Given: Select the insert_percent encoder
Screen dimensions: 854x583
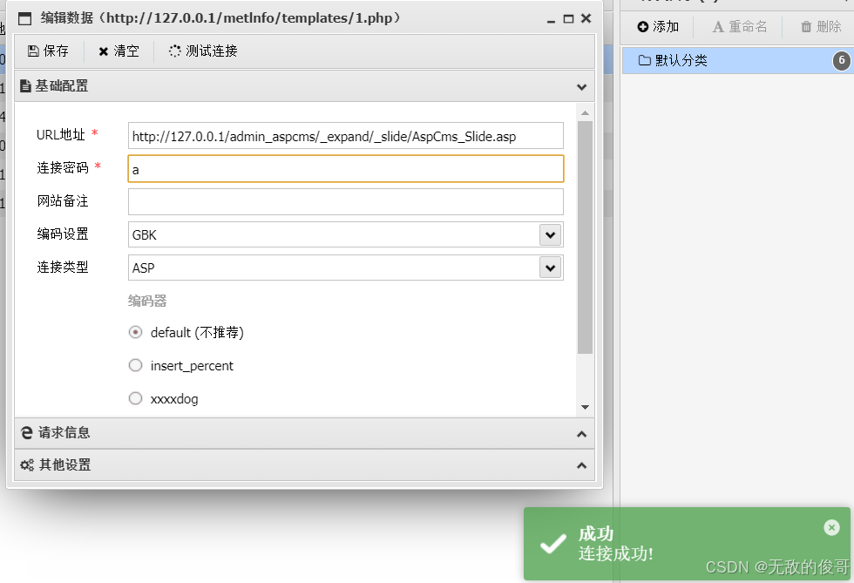Looking at the screenshot, I should (136, 365).
